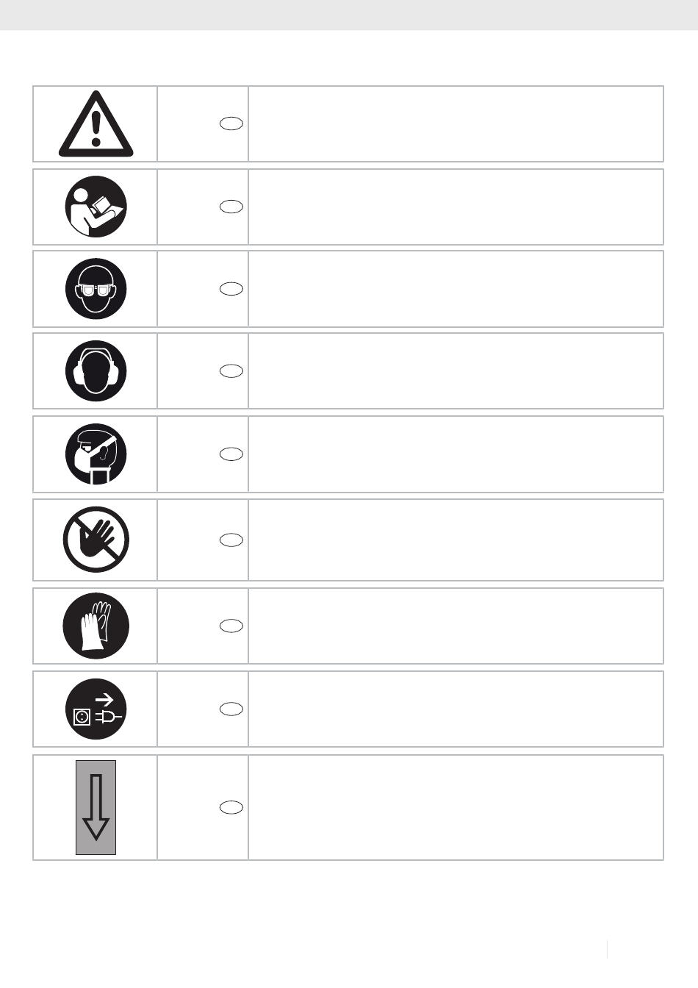
Task: Select the oval next to safety goggles
Action: tap(231, 289)
